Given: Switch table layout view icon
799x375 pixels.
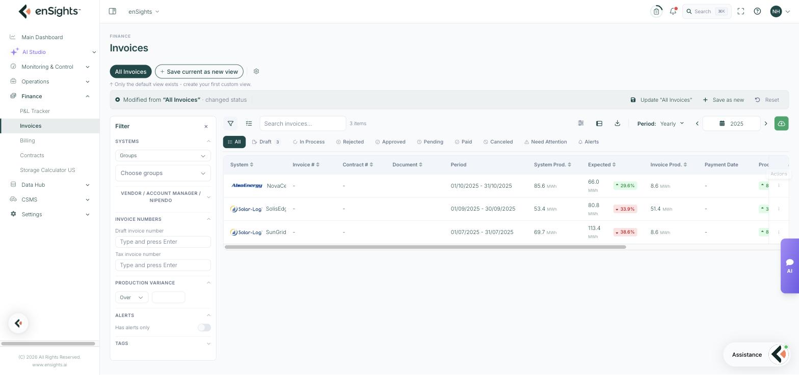Looking at the screenshot, I should coord(599,123).
